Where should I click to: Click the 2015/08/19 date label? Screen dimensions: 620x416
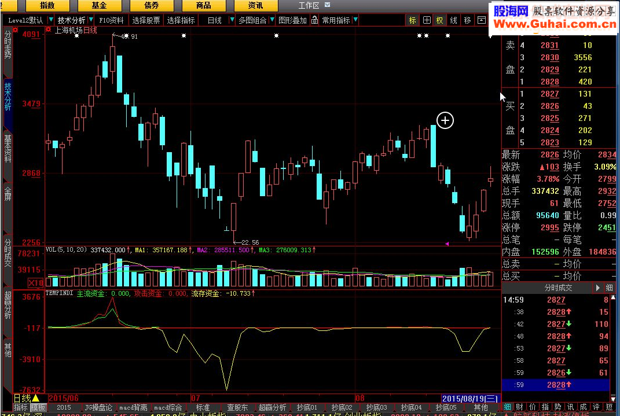click(x=471, y=398)
